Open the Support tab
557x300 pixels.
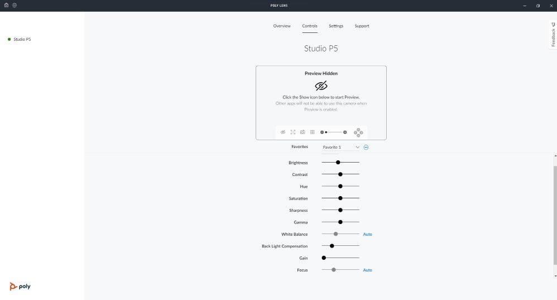coord(362,26)
